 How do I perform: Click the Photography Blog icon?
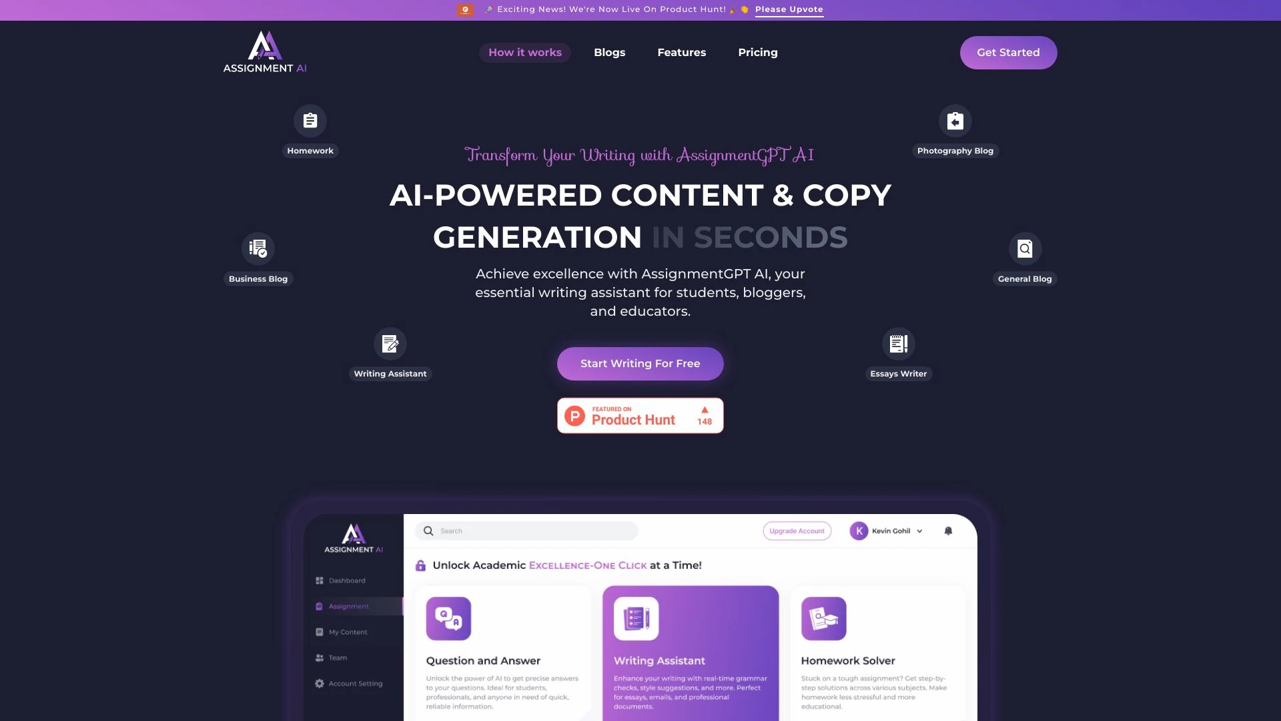tap(955, 119)
